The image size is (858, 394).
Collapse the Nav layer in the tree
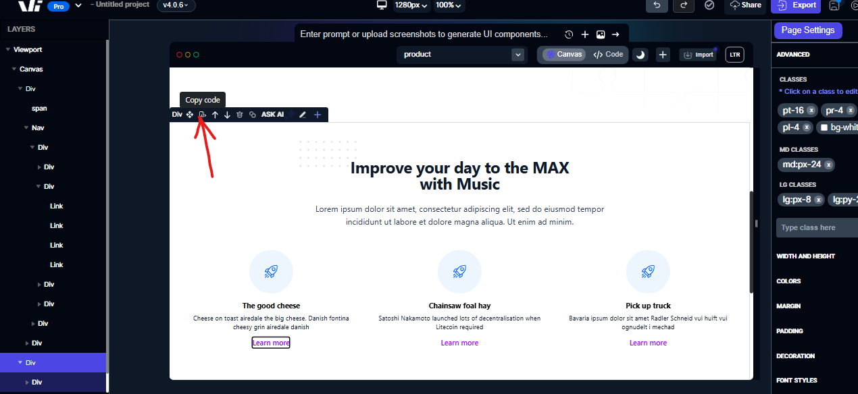coord(26,128)
